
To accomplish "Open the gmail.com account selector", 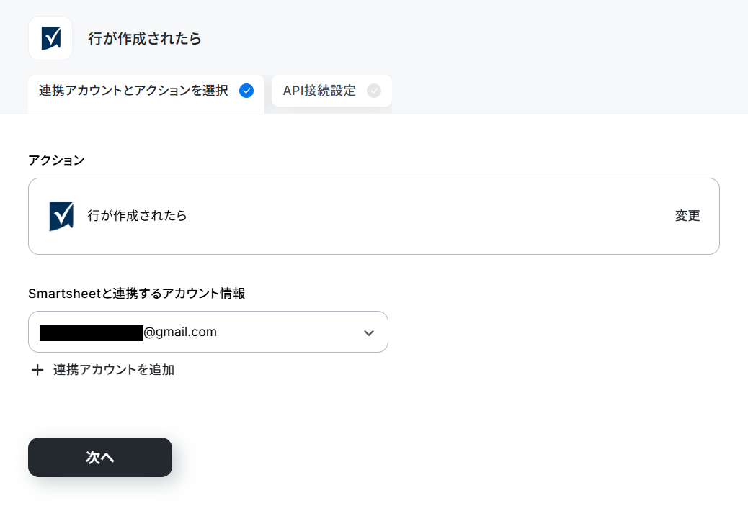I will click(208, 332).
